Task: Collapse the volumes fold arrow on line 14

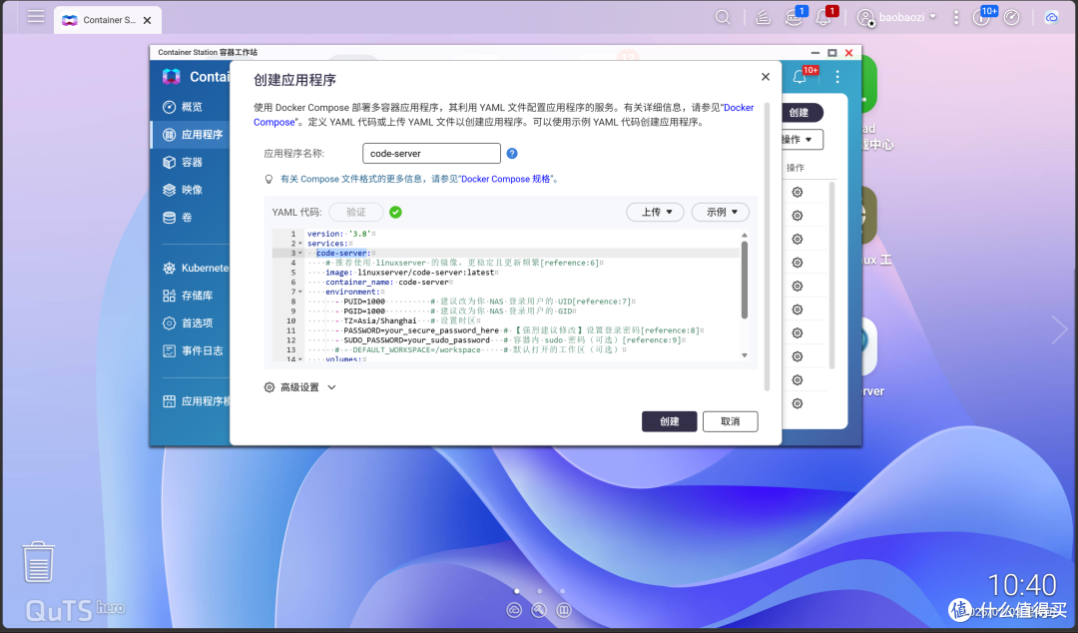Action: (300, 359)
